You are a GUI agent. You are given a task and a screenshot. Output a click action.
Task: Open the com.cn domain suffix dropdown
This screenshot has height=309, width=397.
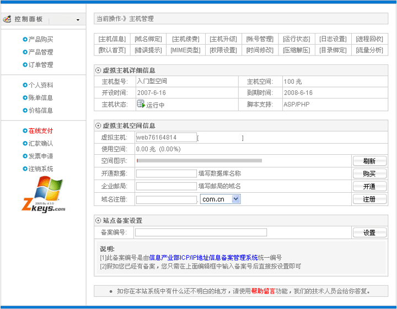(236, 199)
